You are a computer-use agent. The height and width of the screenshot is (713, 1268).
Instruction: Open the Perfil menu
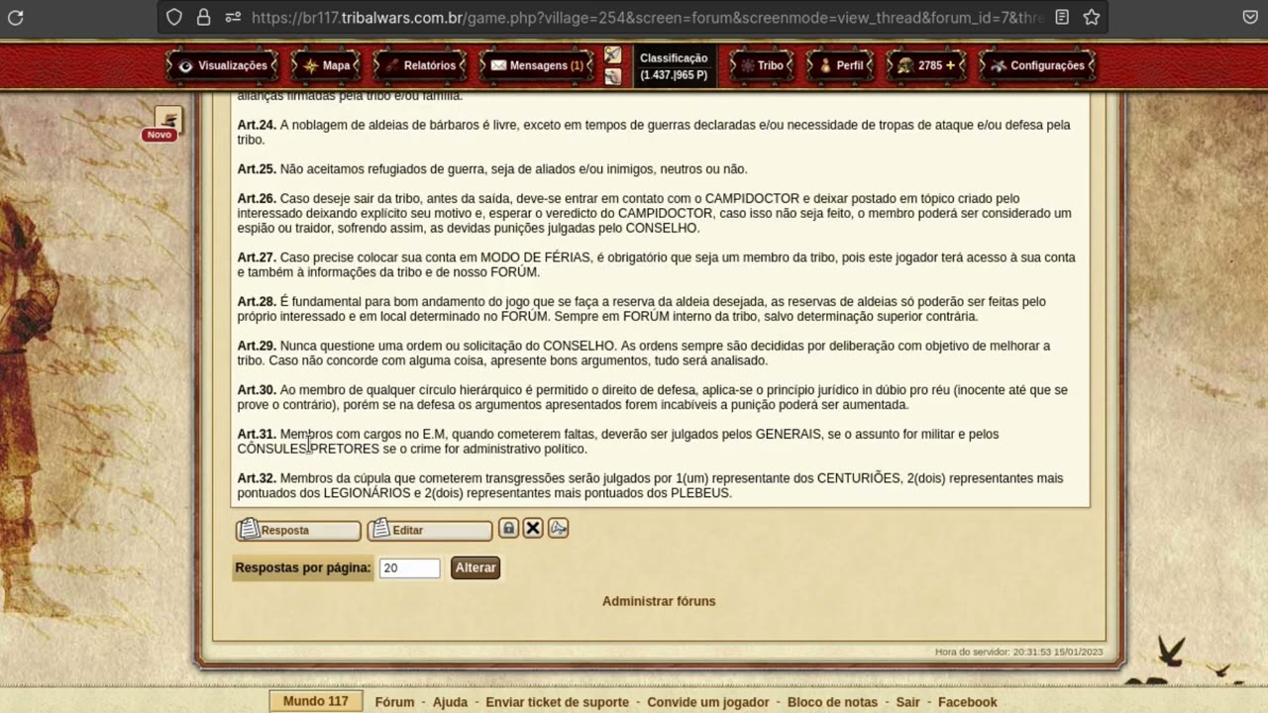(841, 65)
